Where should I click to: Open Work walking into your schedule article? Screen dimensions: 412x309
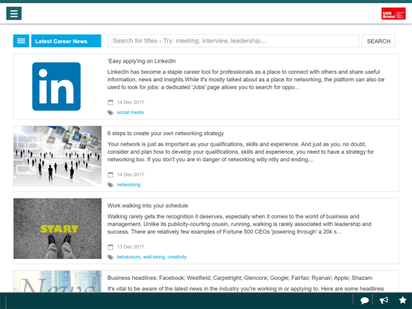coord(148,205)
